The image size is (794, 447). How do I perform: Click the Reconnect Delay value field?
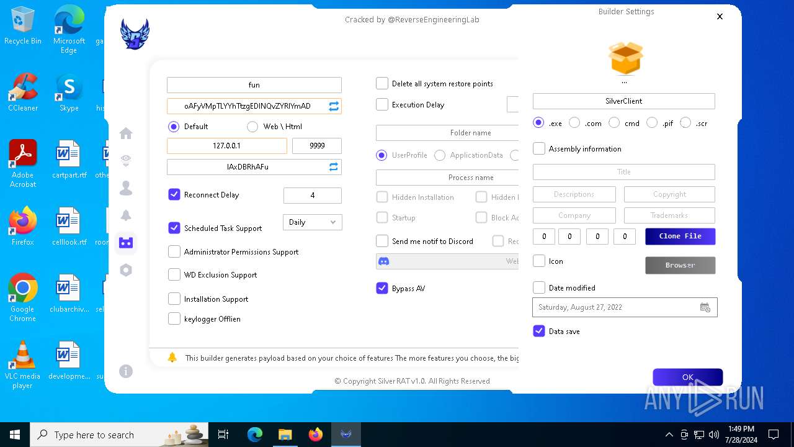click(313, 196)
